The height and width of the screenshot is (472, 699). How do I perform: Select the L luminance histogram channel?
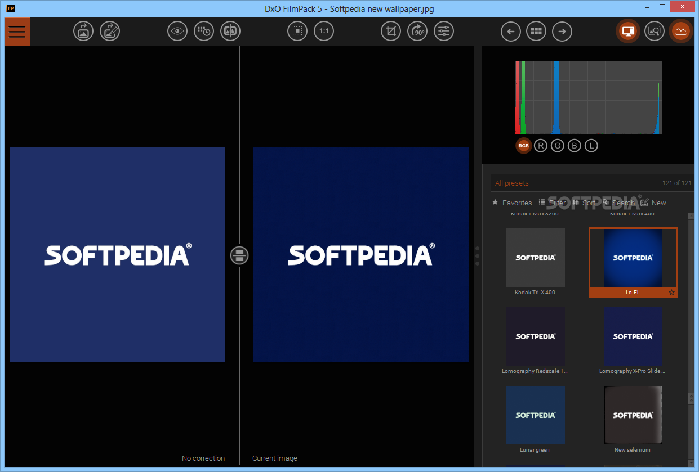[591, 146]
